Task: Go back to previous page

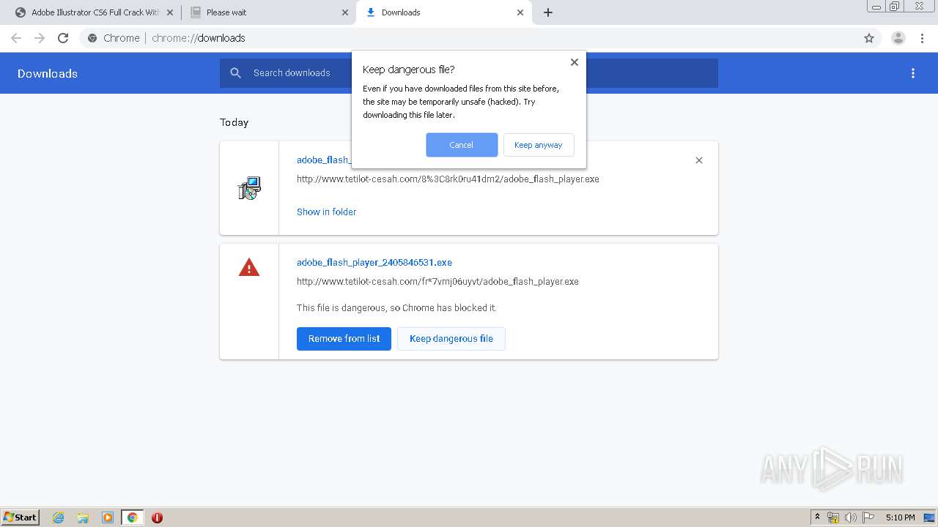Action: 16,38
